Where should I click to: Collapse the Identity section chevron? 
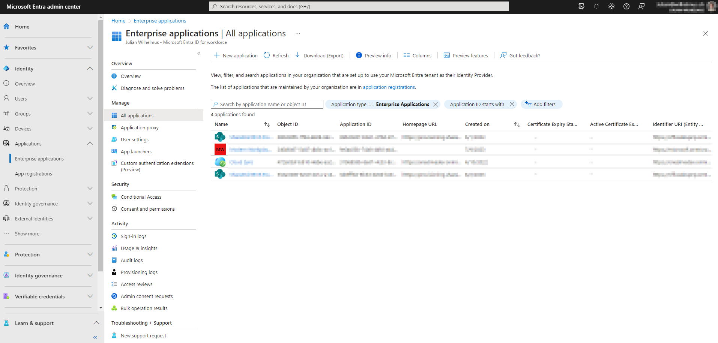coord(90,69)
